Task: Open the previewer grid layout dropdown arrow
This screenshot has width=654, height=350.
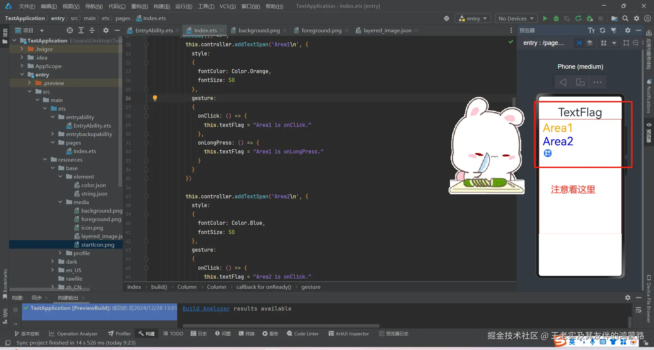Action: (x=614, y=43)
